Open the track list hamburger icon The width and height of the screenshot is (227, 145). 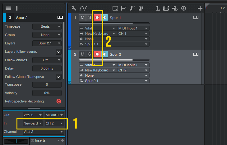tap(8, 8)
